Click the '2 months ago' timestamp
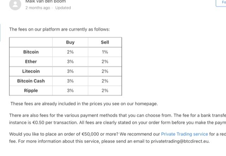Viewport: 226px width, 156px height. coord(38,8)
